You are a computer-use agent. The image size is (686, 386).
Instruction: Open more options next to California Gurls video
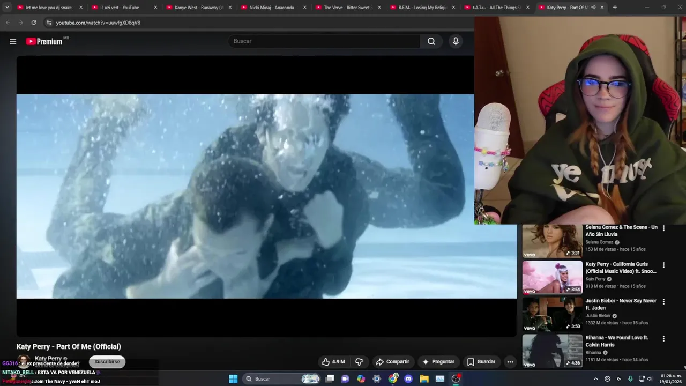coord(663,265)
